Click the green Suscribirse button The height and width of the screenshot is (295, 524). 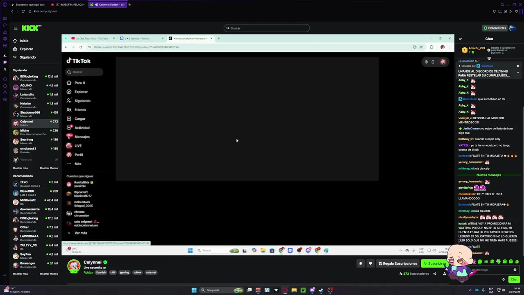434,263
